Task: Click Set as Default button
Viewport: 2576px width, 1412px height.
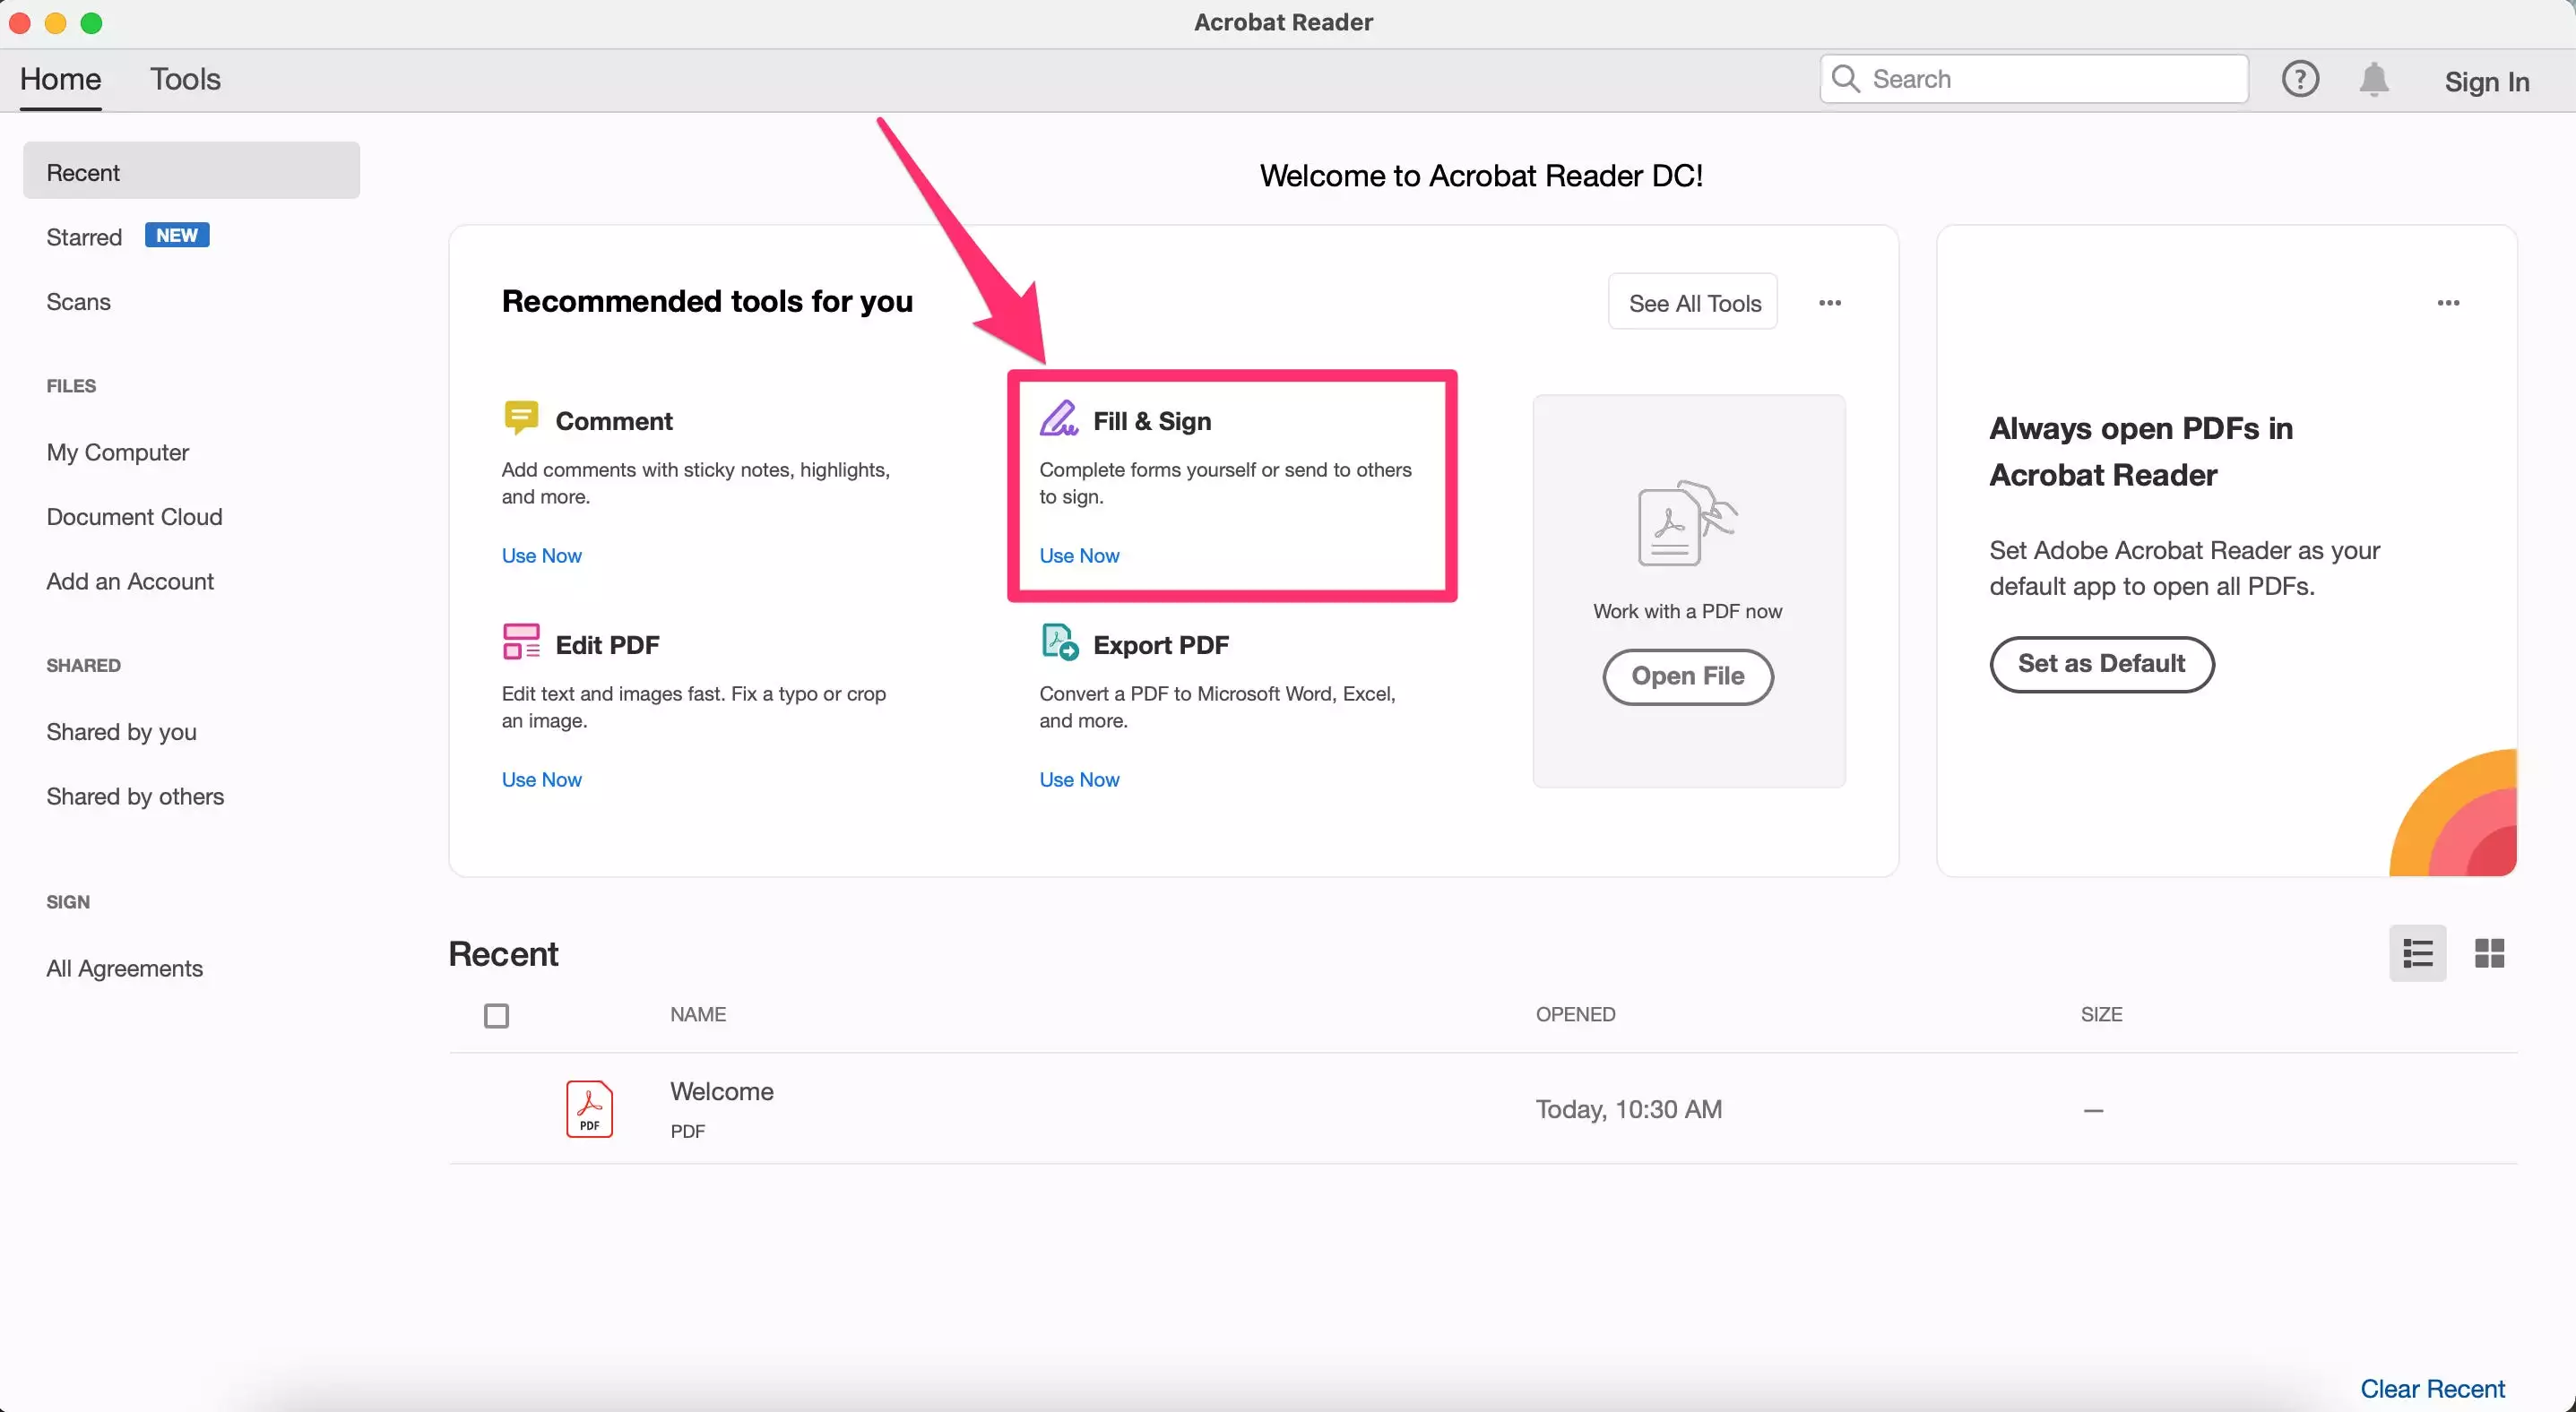Action: pos(2101,664)
